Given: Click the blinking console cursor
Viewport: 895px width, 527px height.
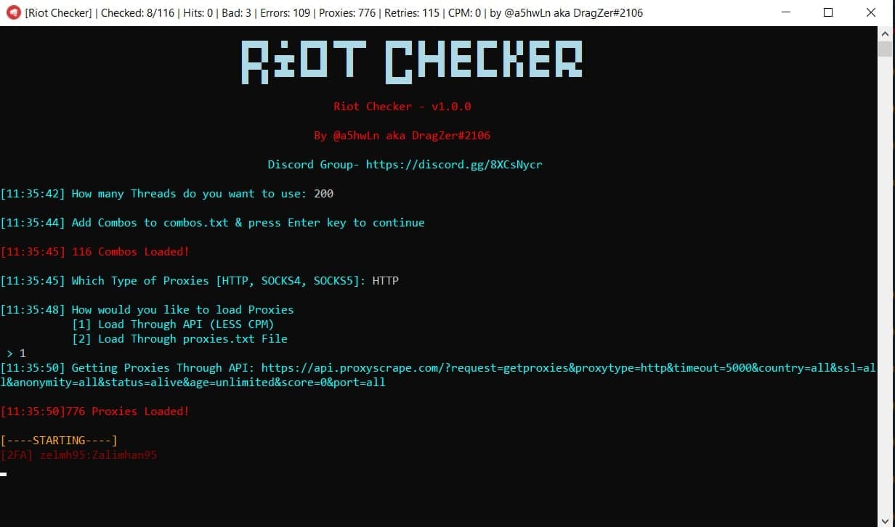Looking at the screenshot, I should pos(4,473).
